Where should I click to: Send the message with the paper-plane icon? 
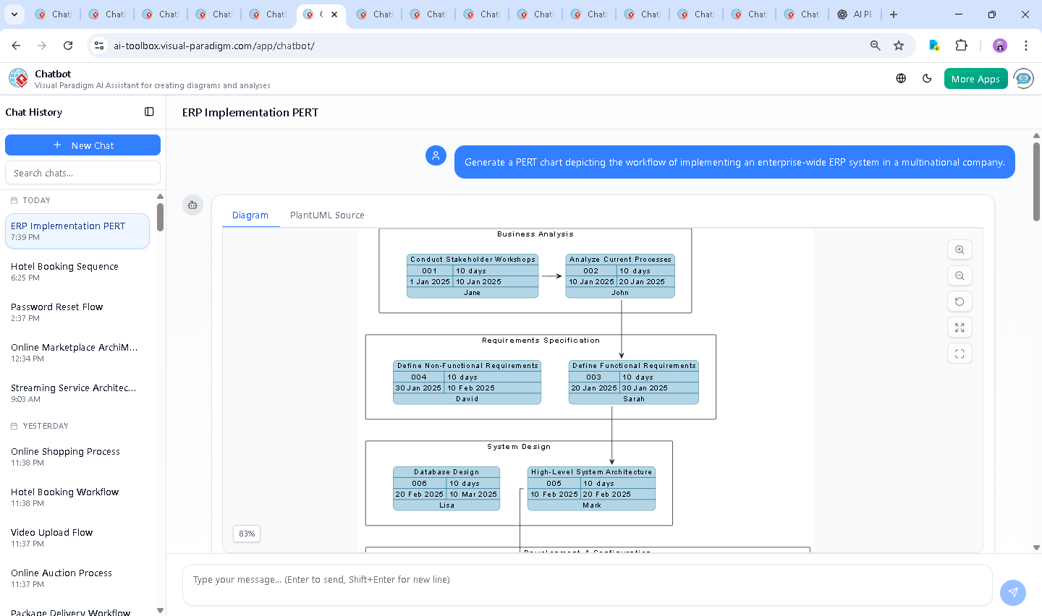click(x=1012, y=592)
